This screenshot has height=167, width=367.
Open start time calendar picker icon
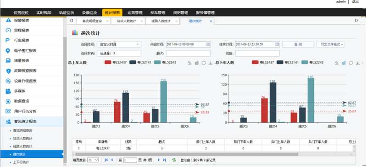(208, 44)
